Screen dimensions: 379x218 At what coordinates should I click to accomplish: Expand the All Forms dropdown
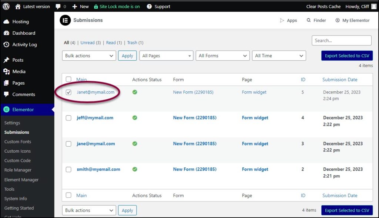(222, 55)
